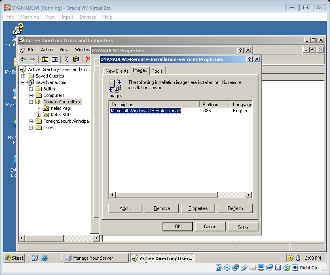Switch to the New Clients tab
The image size is (330, 275).
tap(117, 71)
